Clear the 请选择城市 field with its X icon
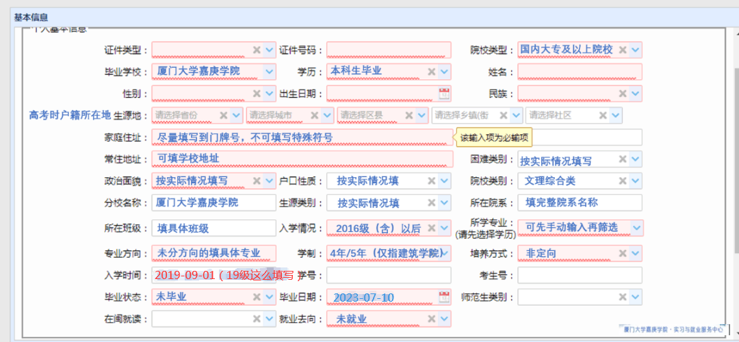Image resolution: width=739 pixels, height=342 pixels. click(315, 116)
